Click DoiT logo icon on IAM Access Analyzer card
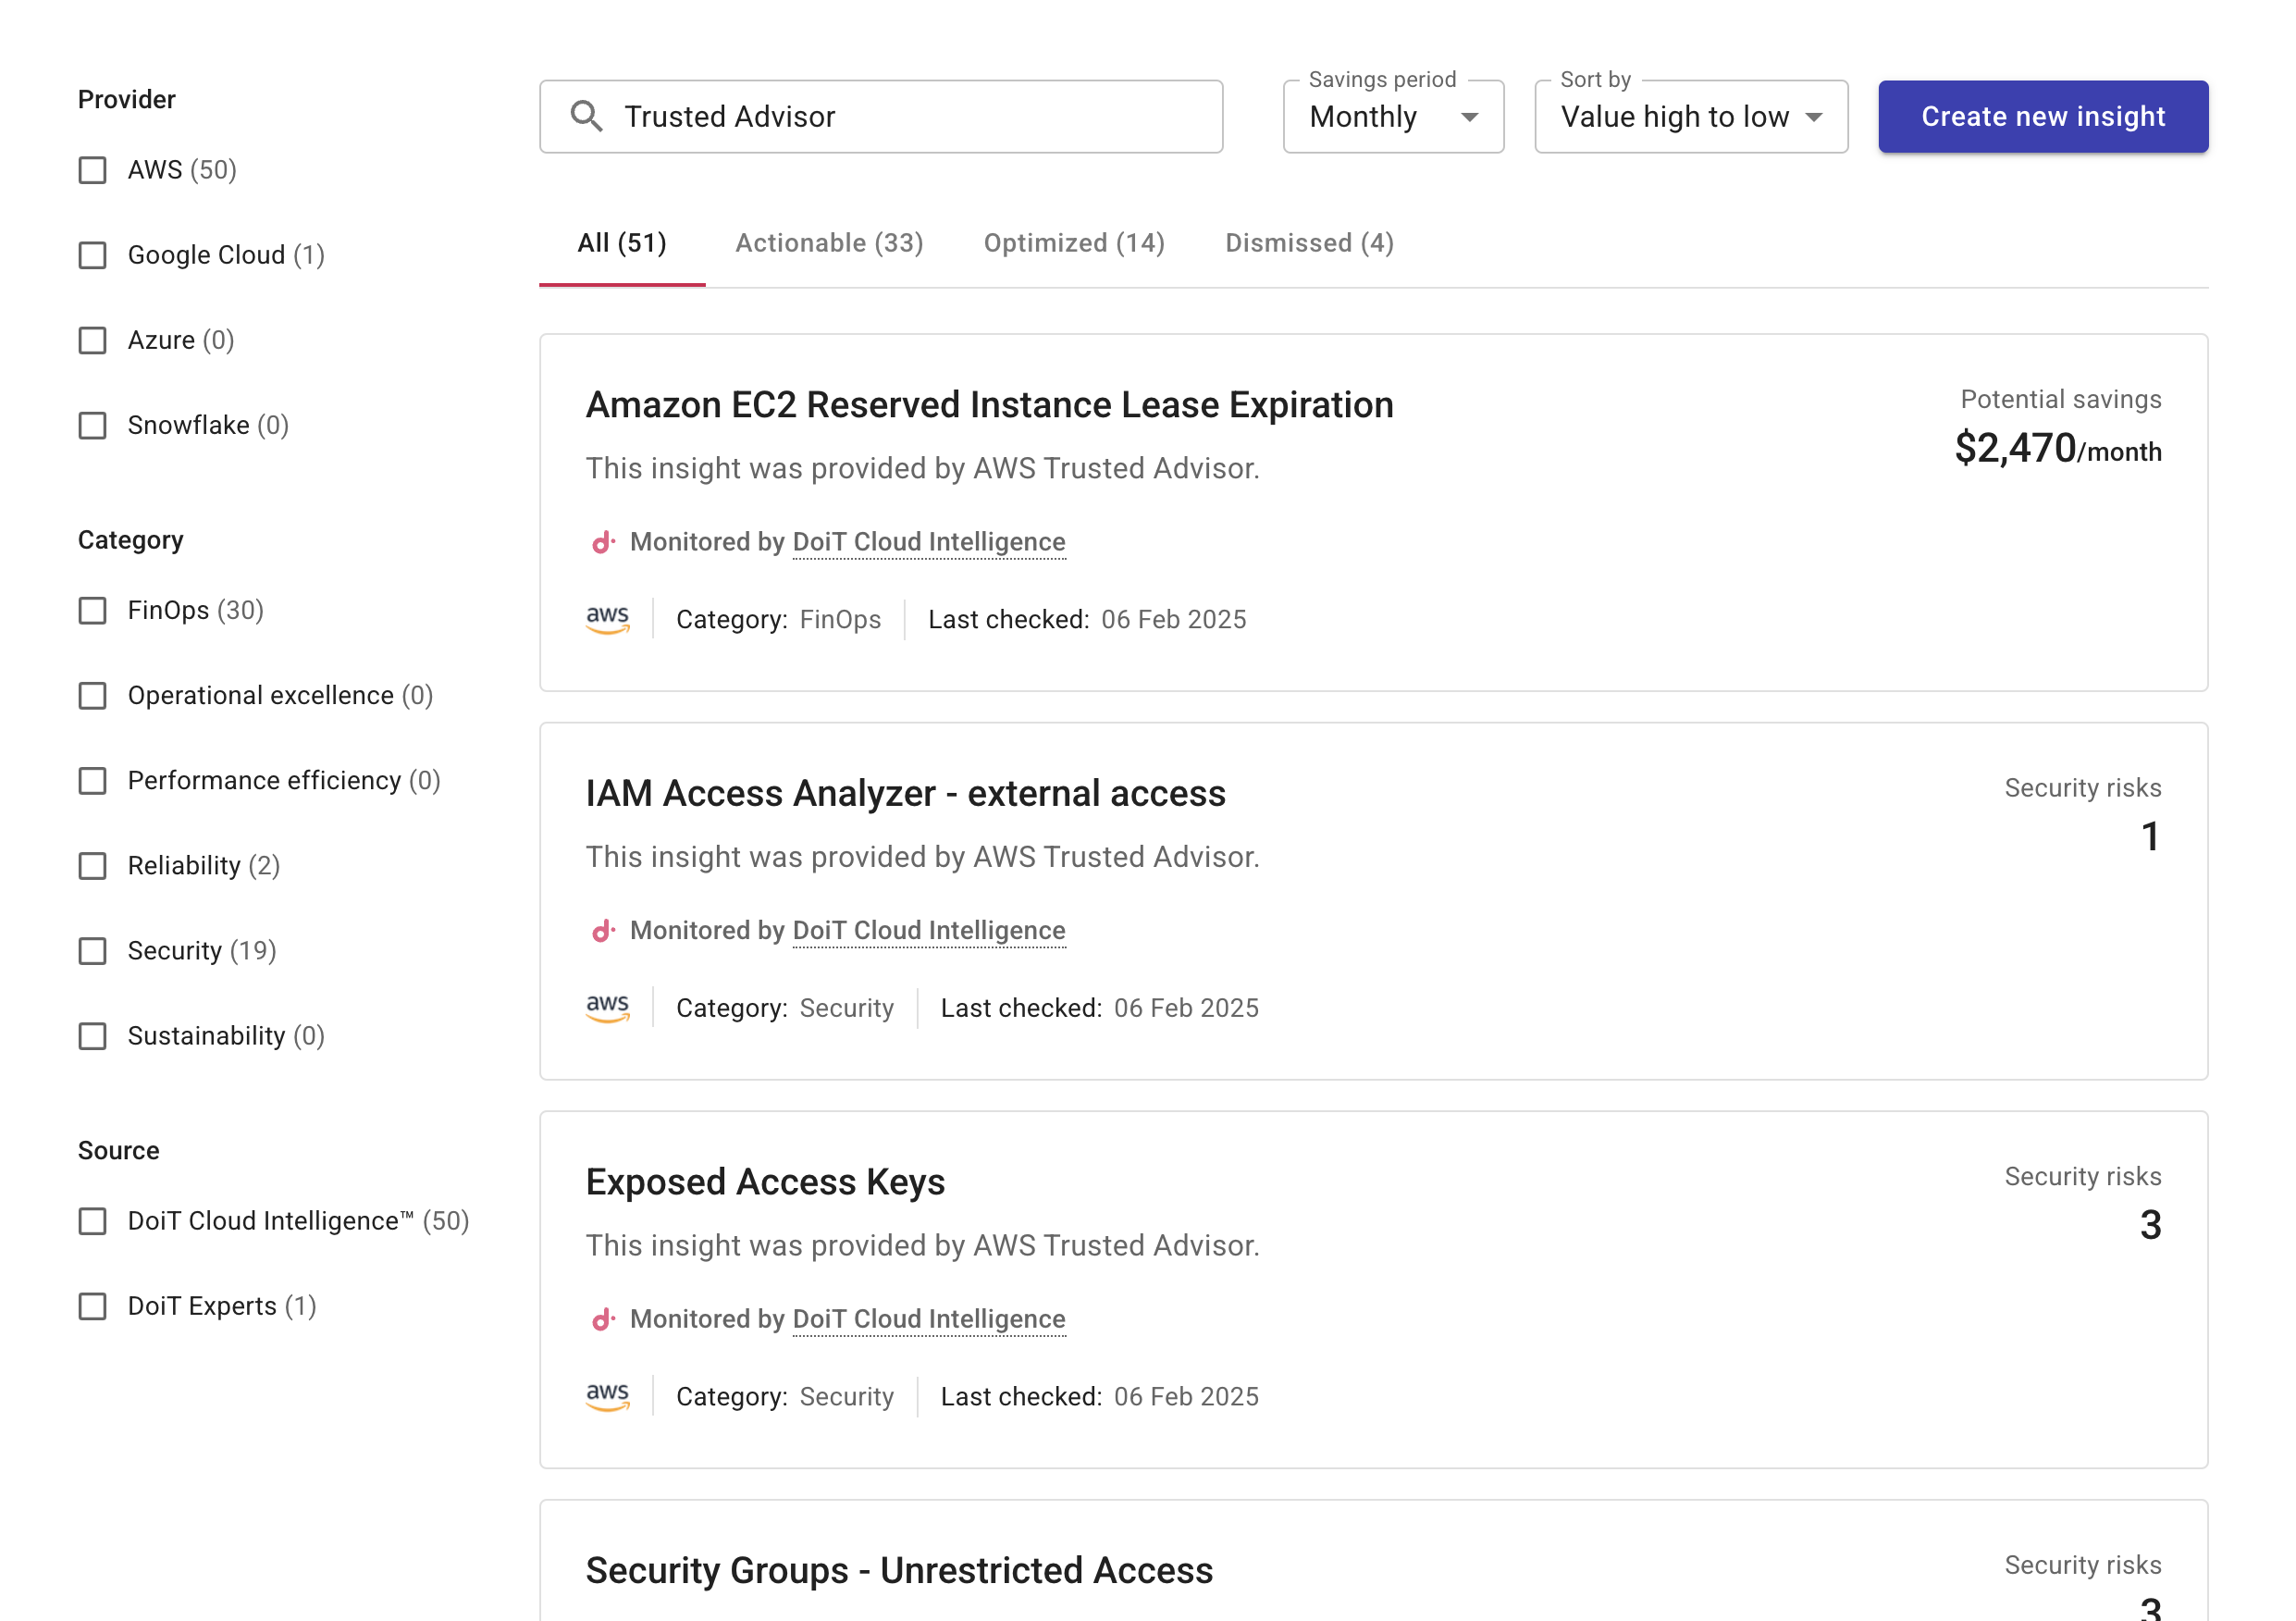This screenshot has width=2296, height=1621. coord(603,931)
